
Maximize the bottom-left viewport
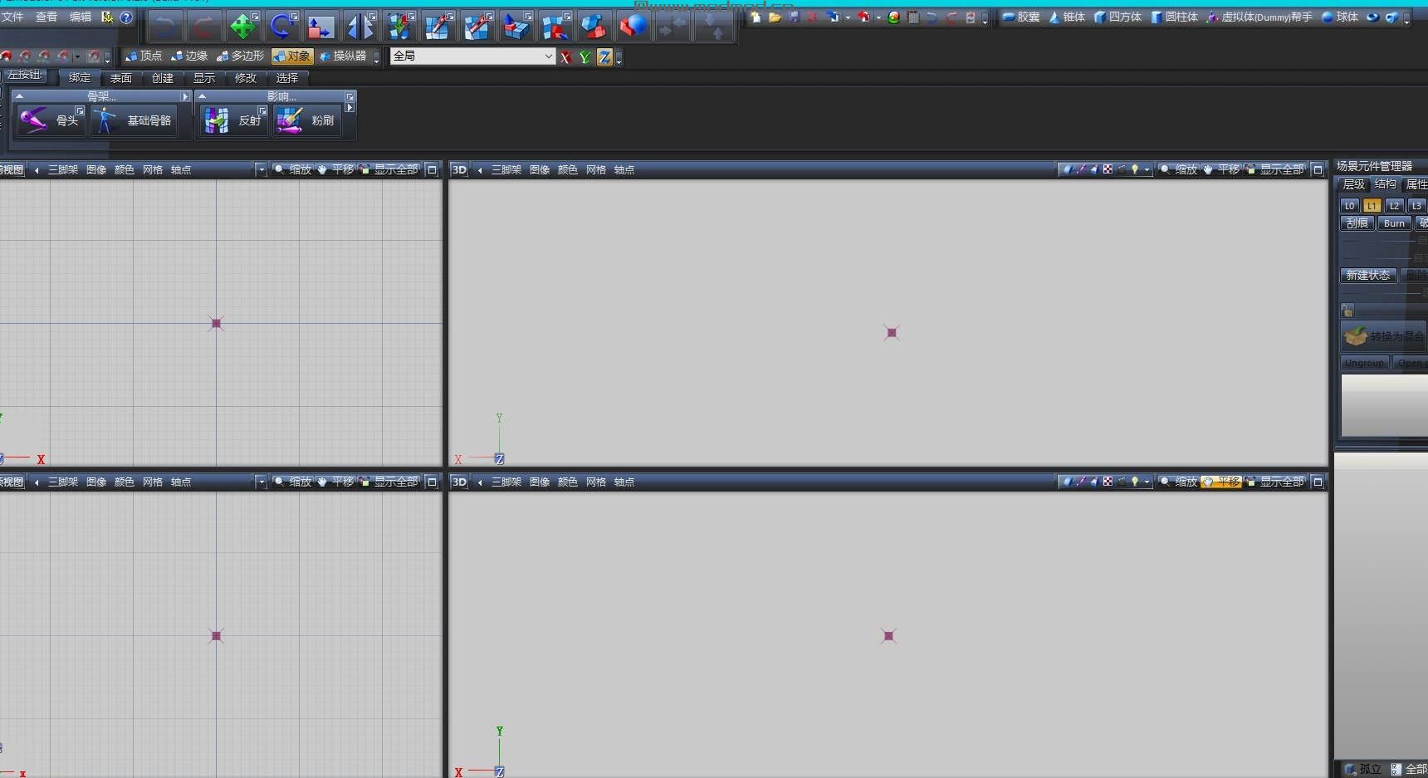(x=432, y=482)
